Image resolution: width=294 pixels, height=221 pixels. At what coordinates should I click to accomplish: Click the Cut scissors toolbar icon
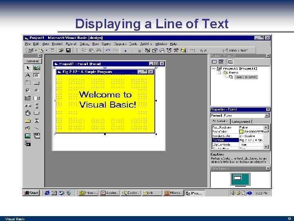tap(77, 50)
